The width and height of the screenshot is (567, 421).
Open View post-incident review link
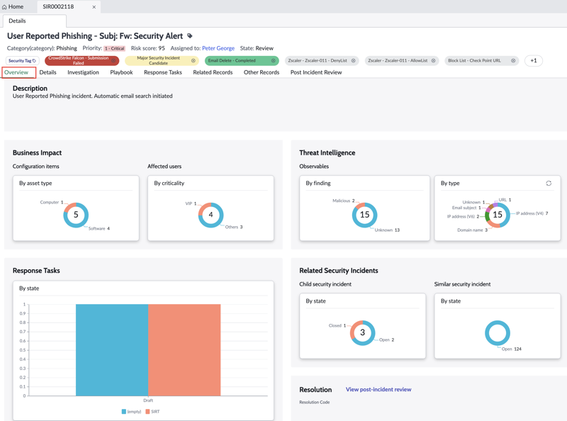(378, 390)
